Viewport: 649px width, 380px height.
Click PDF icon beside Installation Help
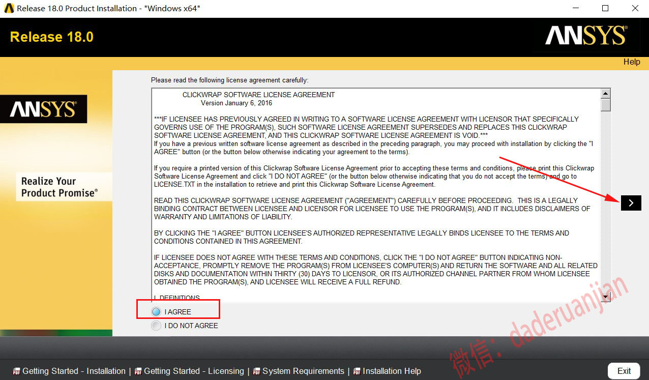pyautogui.click(x=357, y=371)
